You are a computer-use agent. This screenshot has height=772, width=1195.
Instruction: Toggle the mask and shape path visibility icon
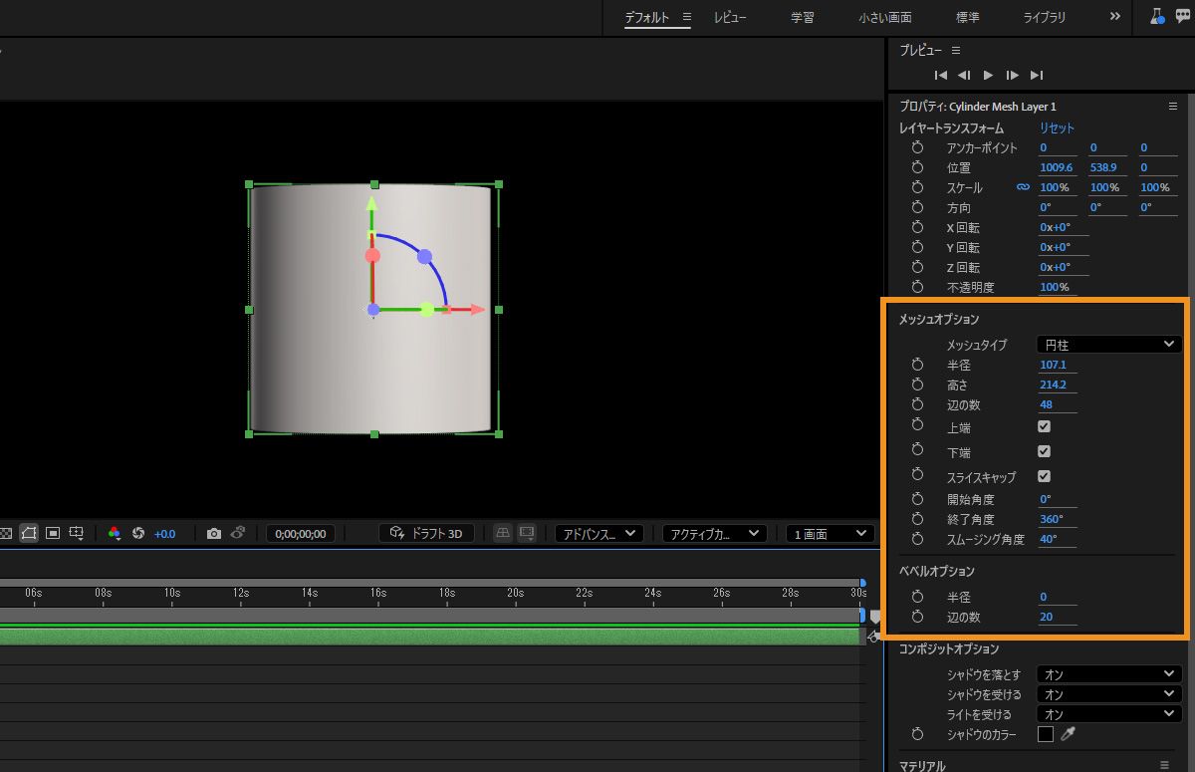[29, 534]
